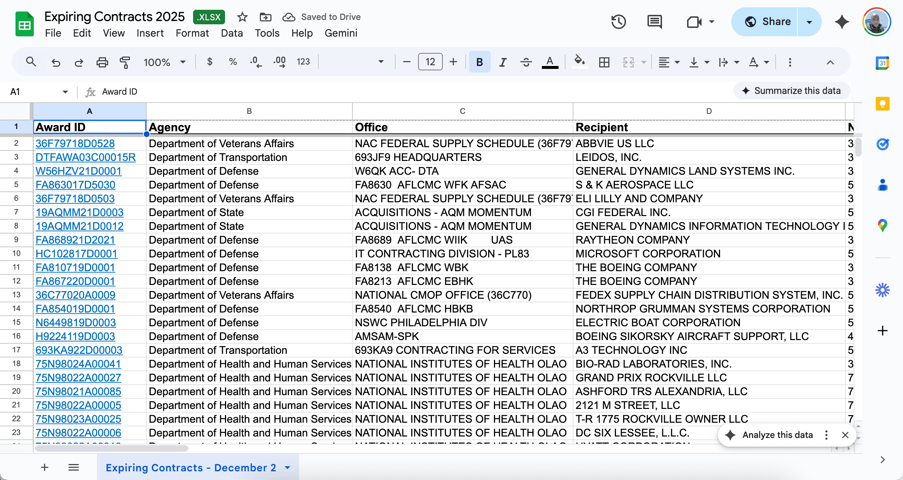903x480 pixels.
Task: Collapse the toolbar with the chevron
Action: point(830,62)
